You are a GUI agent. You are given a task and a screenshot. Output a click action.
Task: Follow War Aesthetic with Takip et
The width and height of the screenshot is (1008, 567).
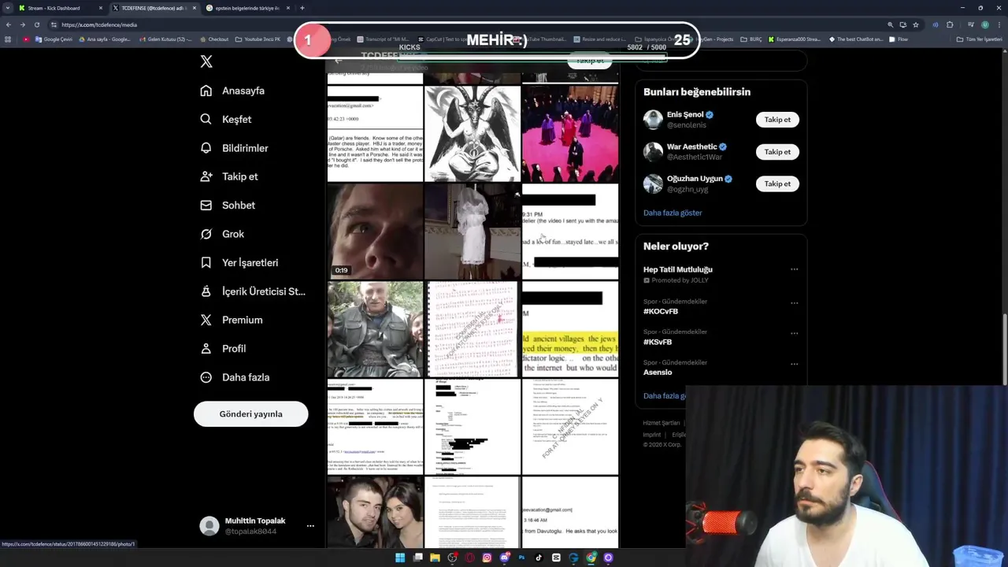coord(777,152)
